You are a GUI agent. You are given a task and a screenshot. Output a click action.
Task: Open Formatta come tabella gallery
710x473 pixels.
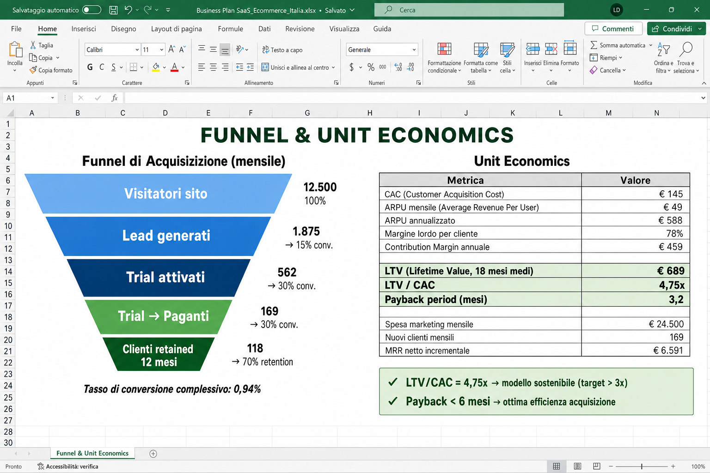[x=481, y=57]
